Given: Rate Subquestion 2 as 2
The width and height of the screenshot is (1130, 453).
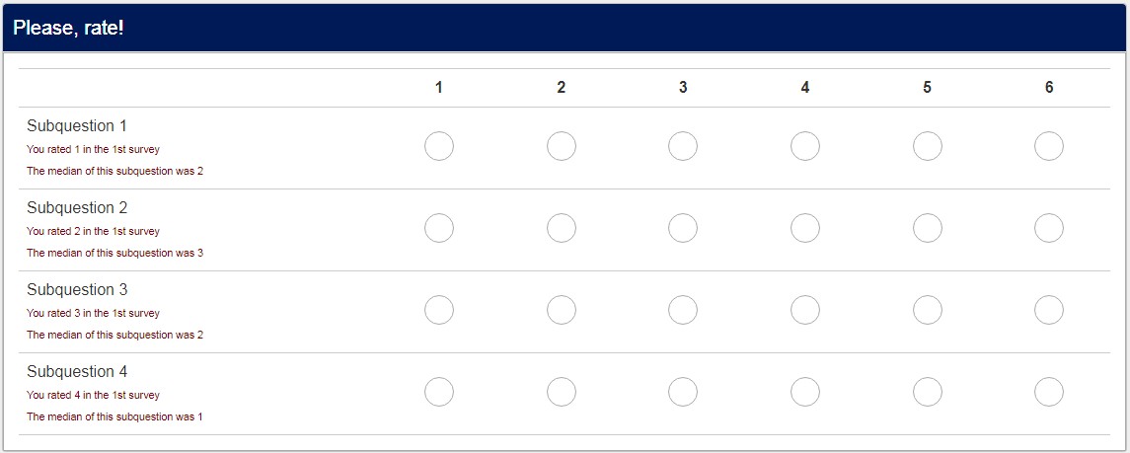Looking at the screenshot, I should [562, 228].
